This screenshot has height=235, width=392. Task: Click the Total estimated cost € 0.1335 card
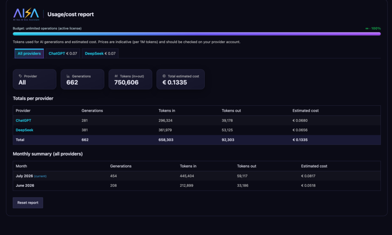(x=181, y=79)
